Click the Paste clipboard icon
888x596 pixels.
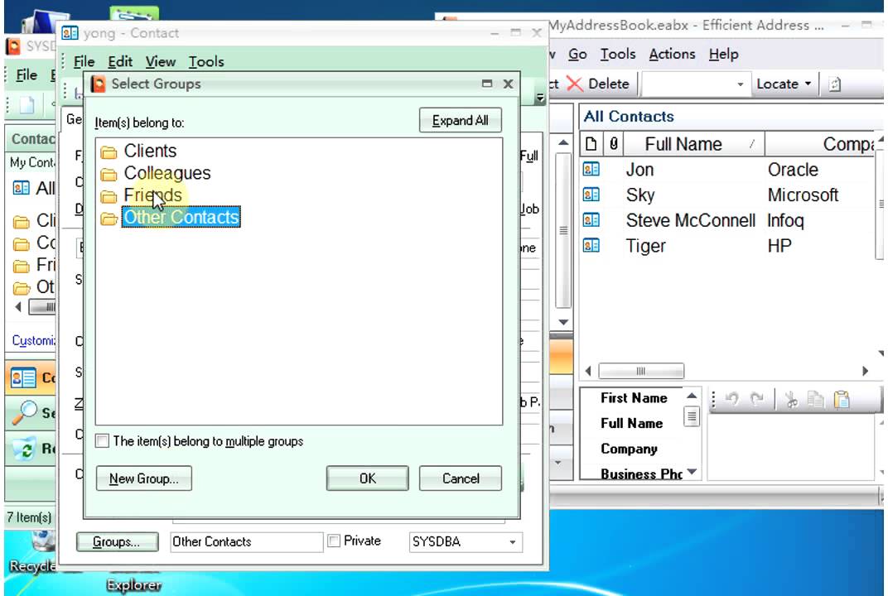point(842,400)
